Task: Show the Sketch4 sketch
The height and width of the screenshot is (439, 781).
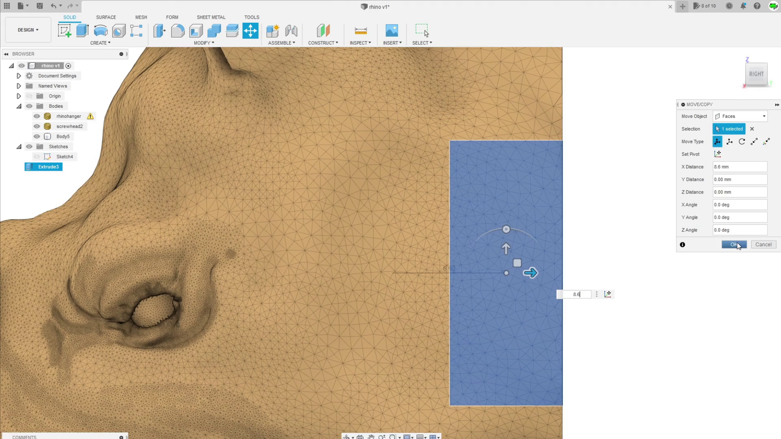Action: click(x=37, y=156)
